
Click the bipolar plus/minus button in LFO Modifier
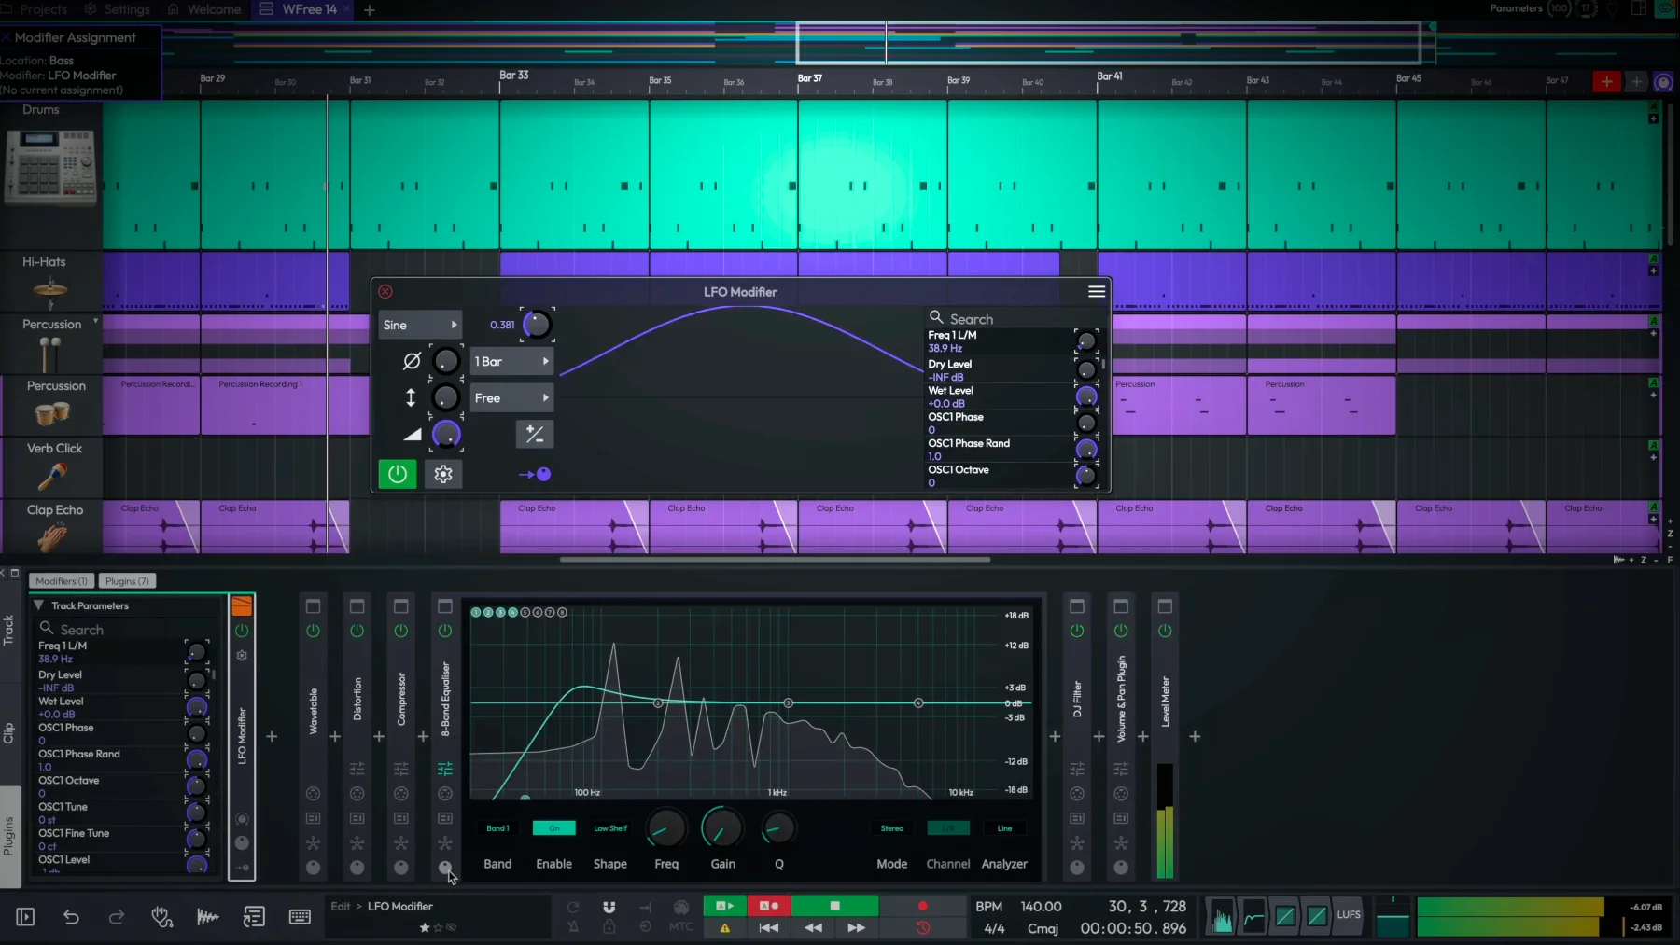(x=535, y=434)
